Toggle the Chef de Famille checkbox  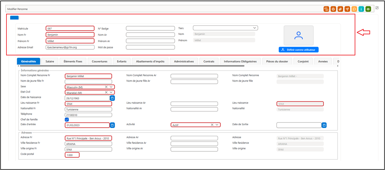coord(66,120)
